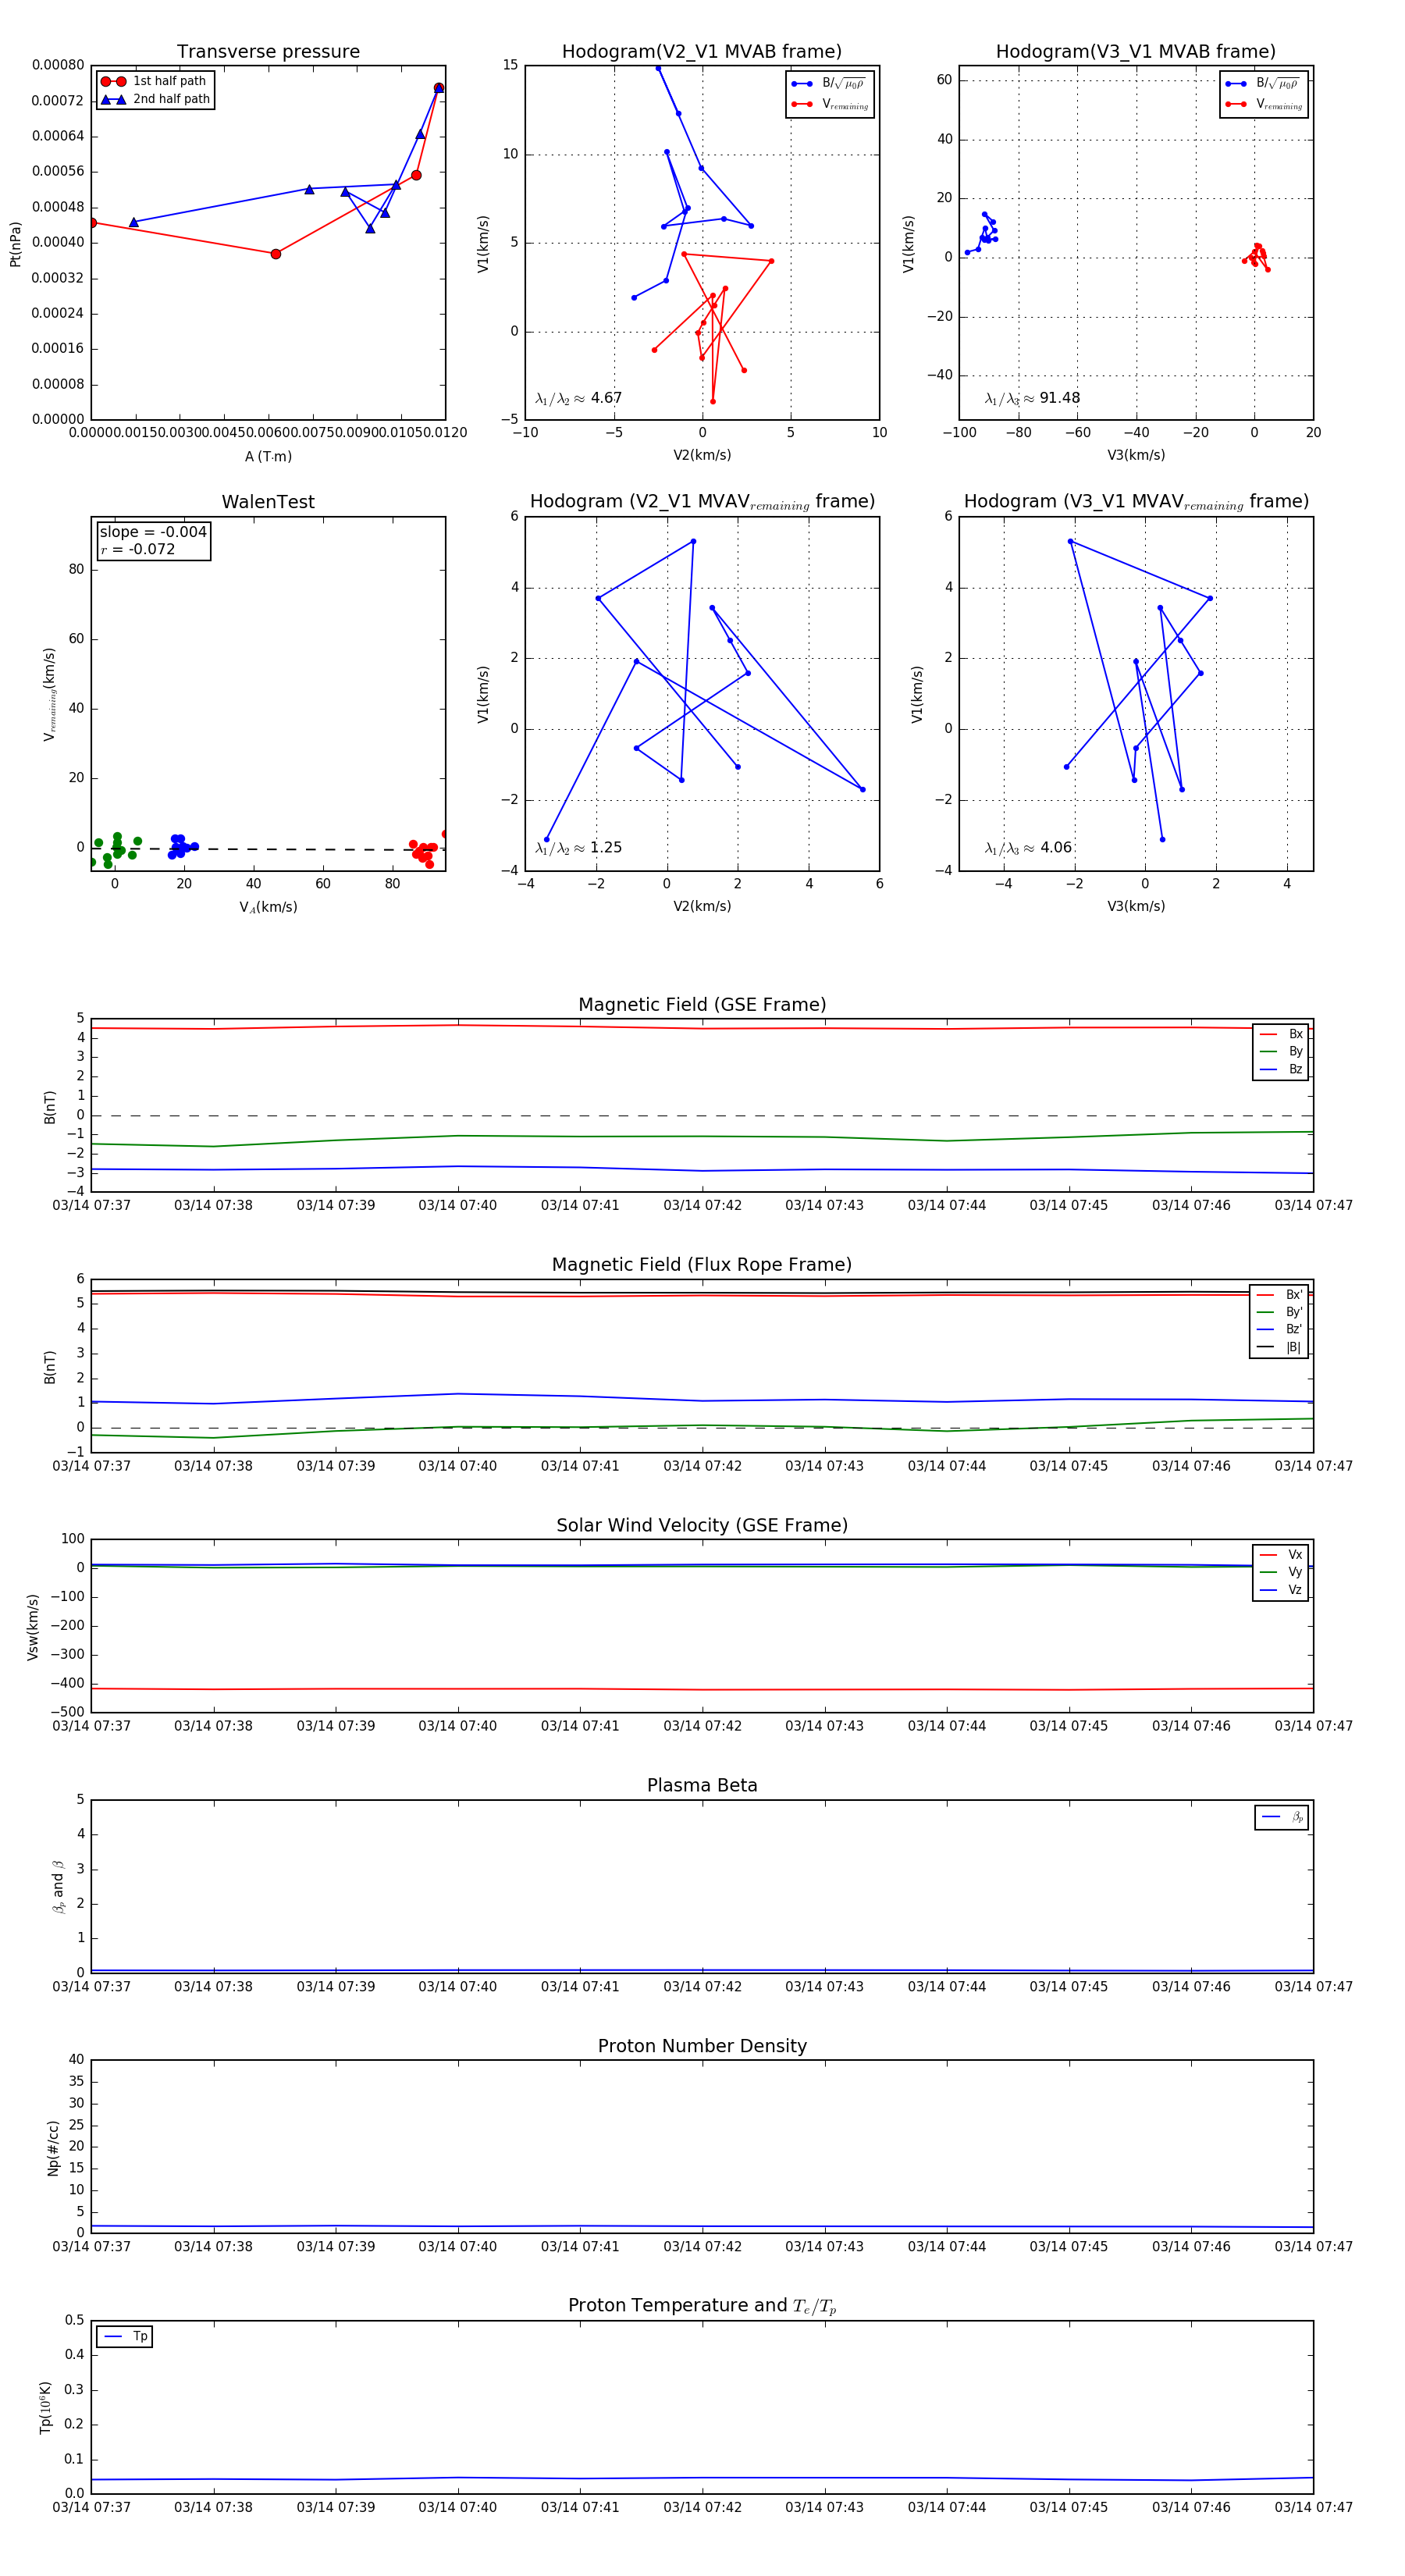
Task: Click the WalenTest slope and r text box
Action: coord(153,541)
